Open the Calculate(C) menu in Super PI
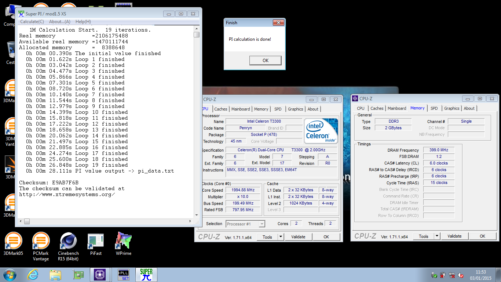 pyautogui.click(x=32, y=22)
